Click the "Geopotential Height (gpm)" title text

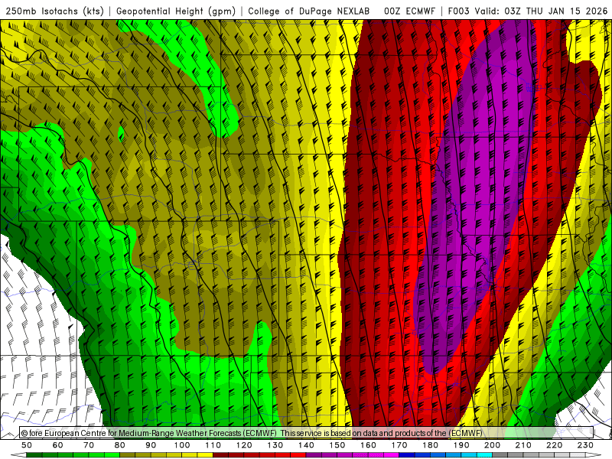coord(176,11)
